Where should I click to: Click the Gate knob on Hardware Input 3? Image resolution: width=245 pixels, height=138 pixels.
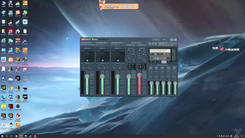(x=121, y=67)
